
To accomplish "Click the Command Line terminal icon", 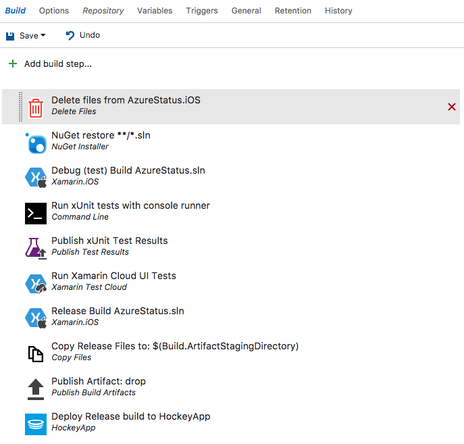I will tap(36, 213).
